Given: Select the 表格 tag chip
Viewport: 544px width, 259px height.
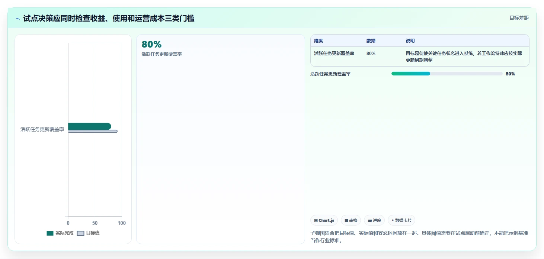Looking at the screenshot, I should click(x=351, y=220).
